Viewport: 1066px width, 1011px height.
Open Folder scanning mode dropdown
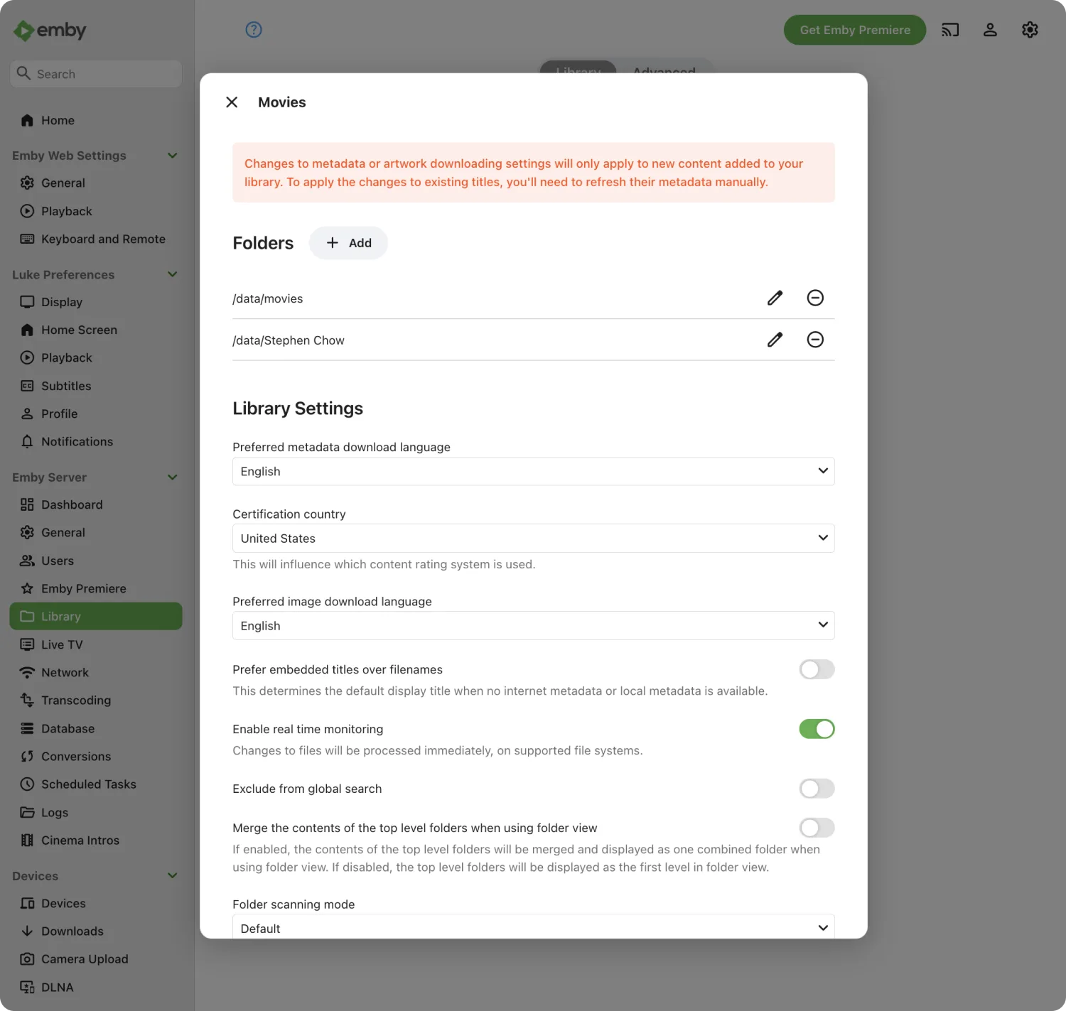[x=534, y=926]
